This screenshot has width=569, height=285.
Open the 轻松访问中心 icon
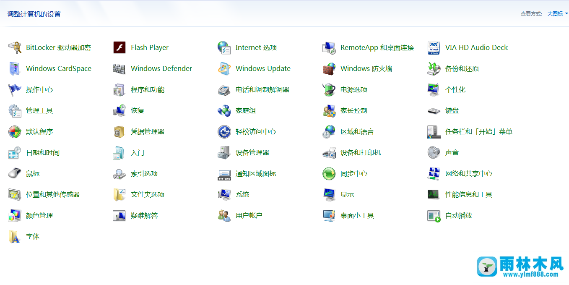coord(224,132)
